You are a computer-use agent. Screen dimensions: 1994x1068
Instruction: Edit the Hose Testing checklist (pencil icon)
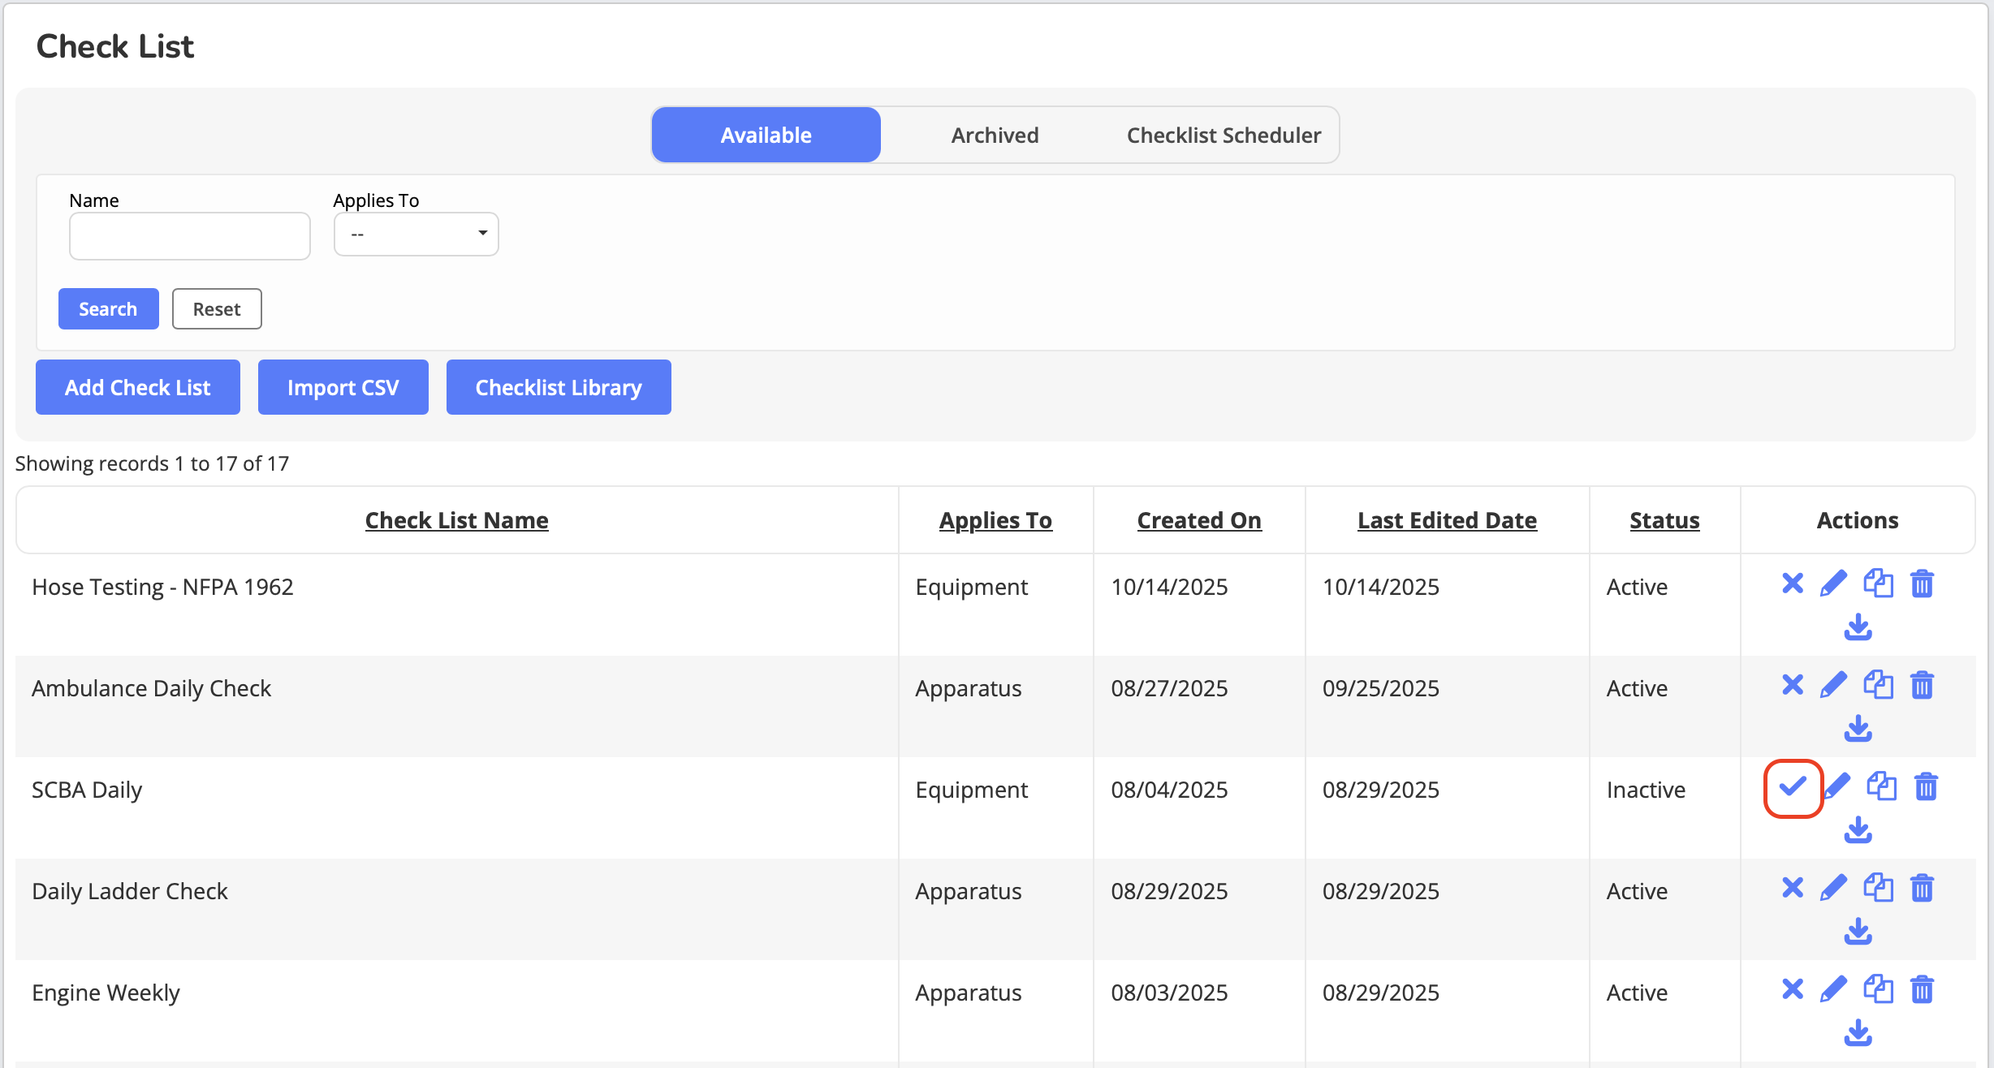coord(1833,584)
